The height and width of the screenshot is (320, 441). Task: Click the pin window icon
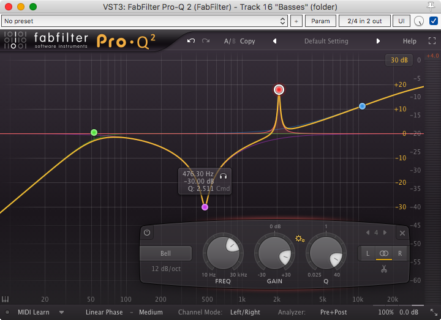431,7
